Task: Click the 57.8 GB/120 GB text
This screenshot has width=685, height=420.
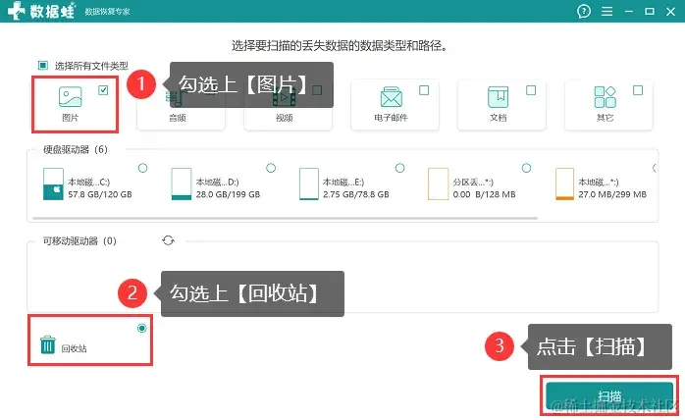Action: (x=100, y=194)
